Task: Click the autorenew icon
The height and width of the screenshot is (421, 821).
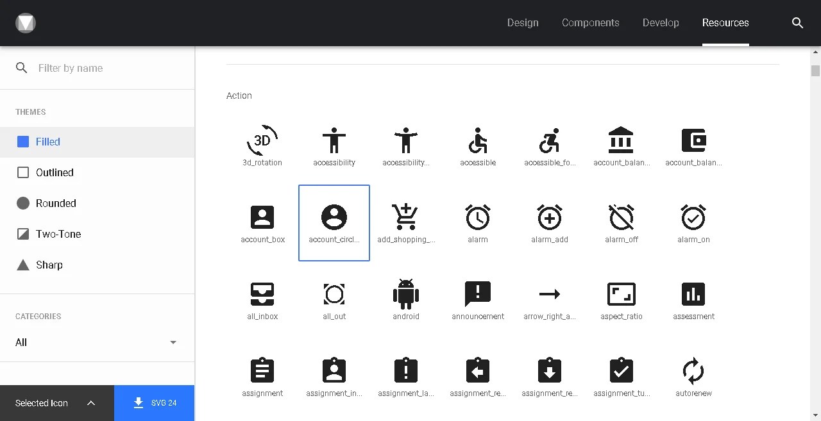Action: click(x=693, y=372)
